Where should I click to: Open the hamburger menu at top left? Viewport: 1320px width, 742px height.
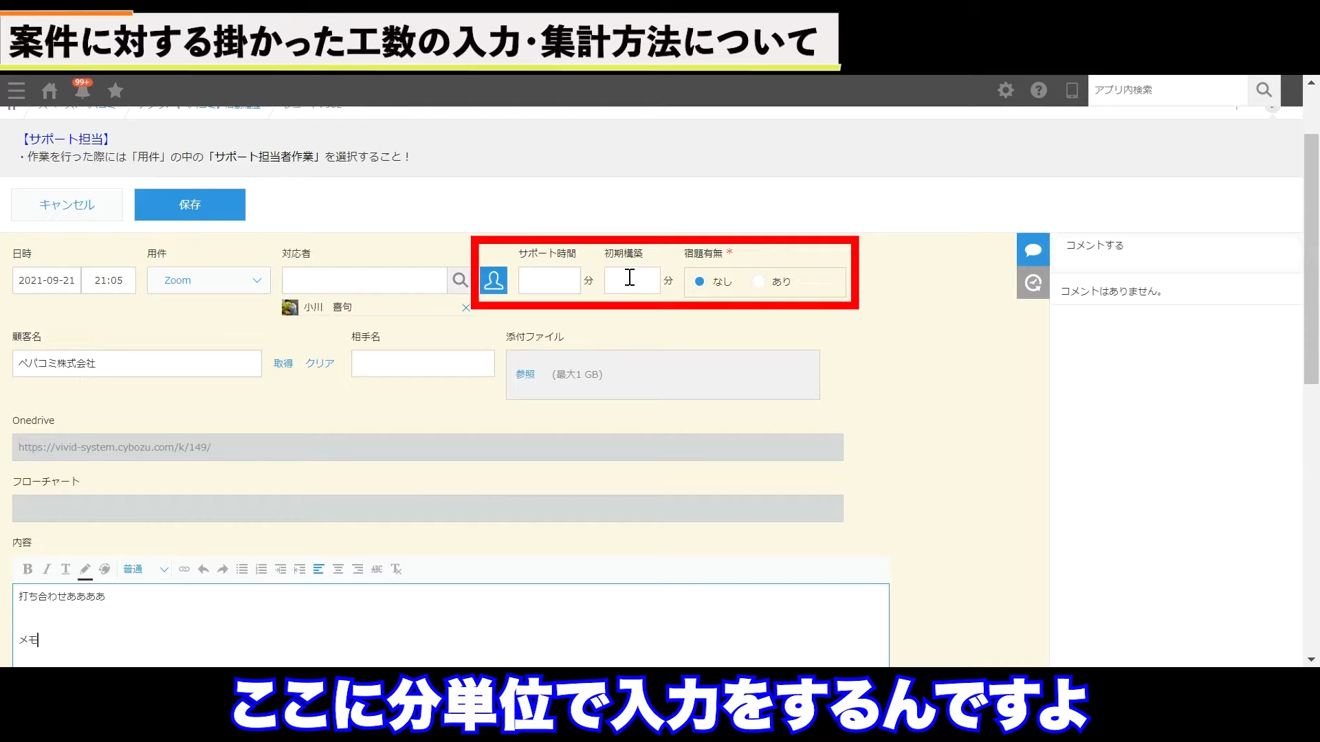coord(16,90)
